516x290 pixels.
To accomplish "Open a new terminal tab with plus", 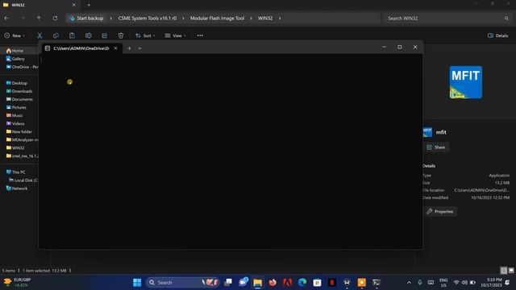I will [129, 48].
